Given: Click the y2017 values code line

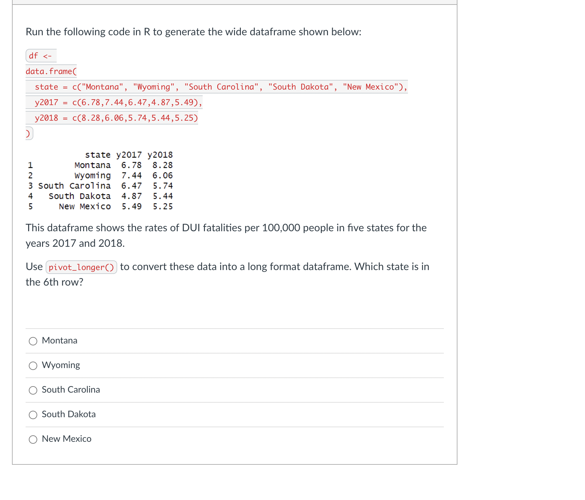Looking at the screenshot, I should tap(114, 102).
